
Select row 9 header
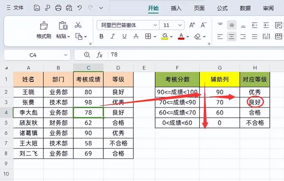(x=6, y=164)
